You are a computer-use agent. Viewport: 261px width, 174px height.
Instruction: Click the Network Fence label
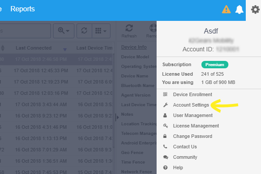(137, 172)
